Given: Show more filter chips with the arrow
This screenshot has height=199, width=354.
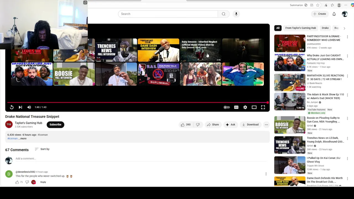Looking at the screenshot, I should (x=344, y=28).
